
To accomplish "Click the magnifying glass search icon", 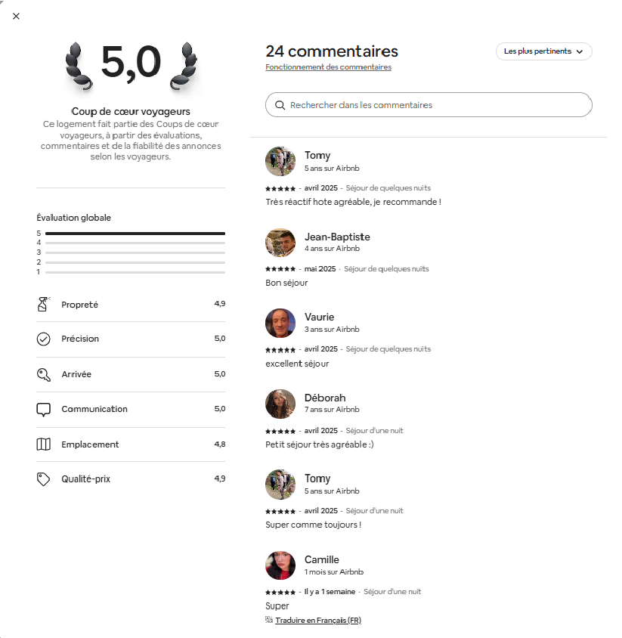I will coord(280,105).
